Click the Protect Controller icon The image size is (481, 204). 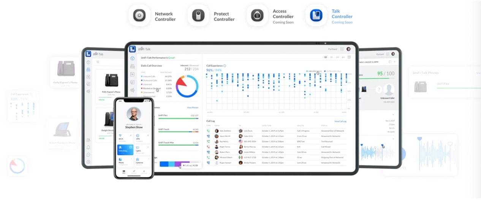(x=198, y=16)
